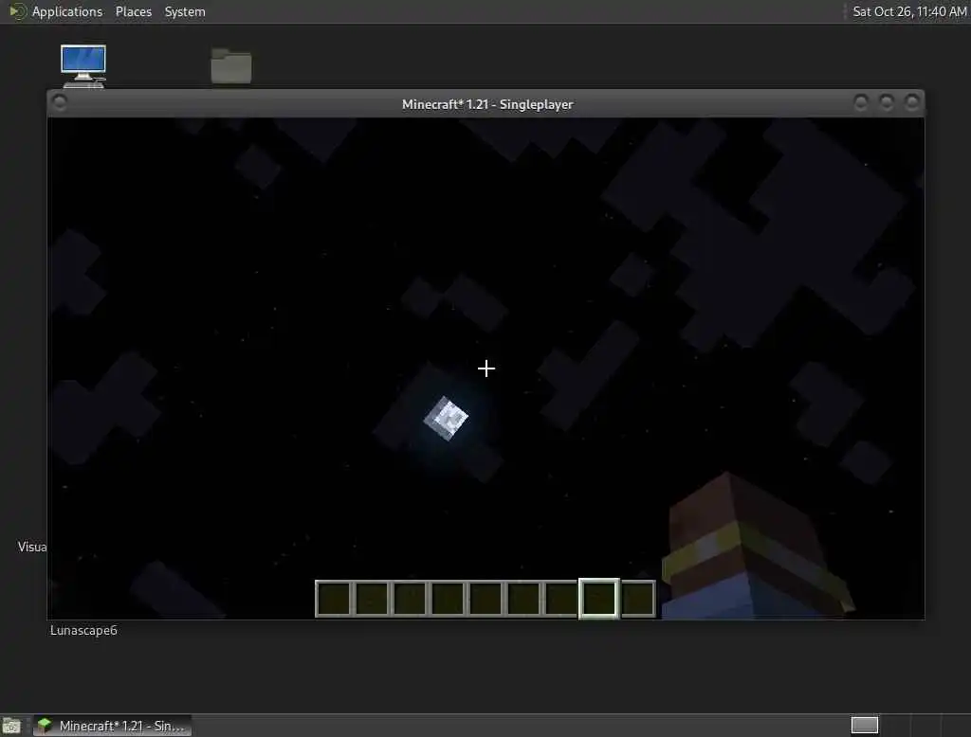Minimize the Minecraft window

point(860,102)
